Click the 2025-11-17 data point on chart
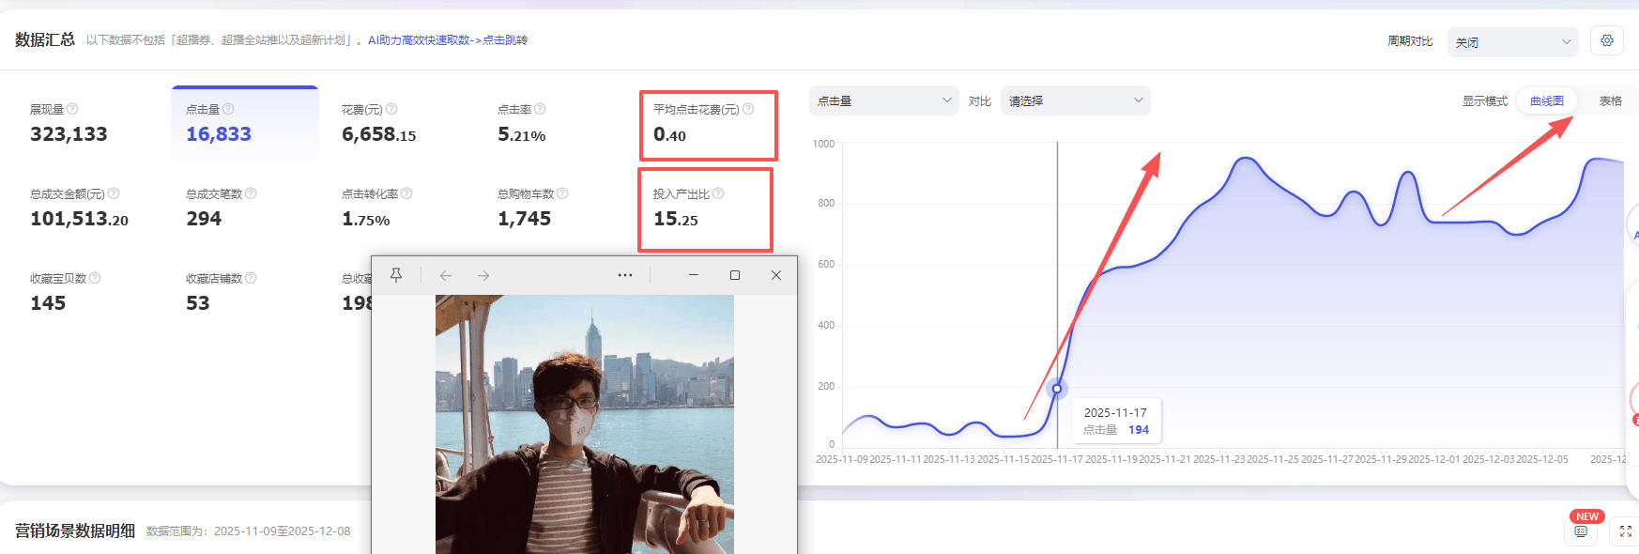The height and width of the screenshot is (554, 1639). pos(1057,388)
